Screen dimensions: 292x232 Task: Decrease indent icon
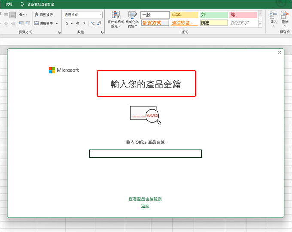(21, 23)
